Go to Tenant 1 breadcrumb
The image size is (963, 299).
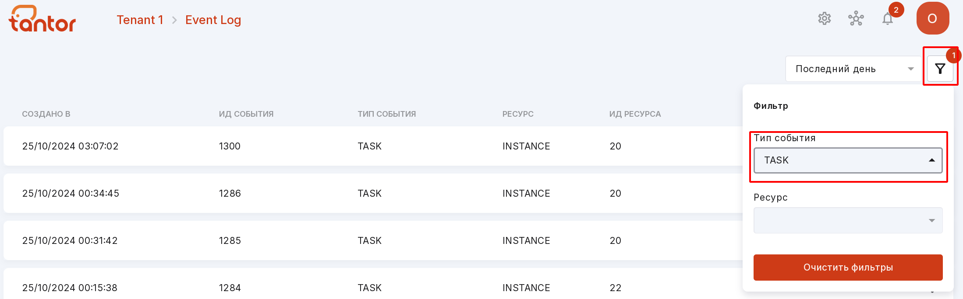[x=140, y=20]
